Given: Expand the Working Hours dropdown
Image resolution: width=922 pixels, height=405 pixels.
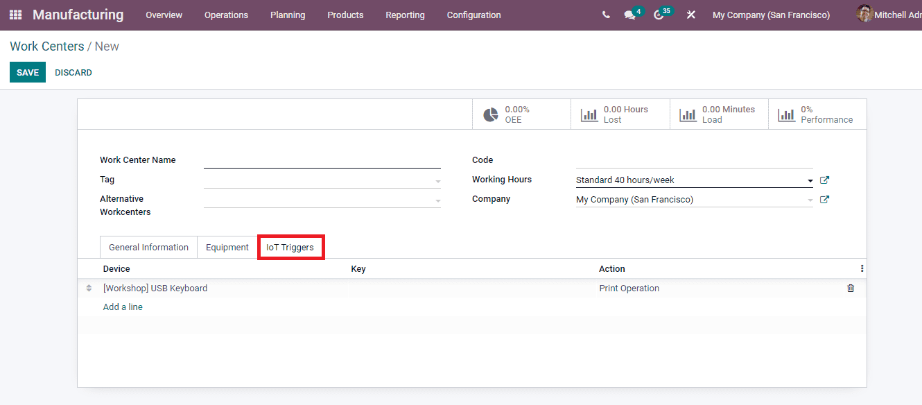Looking at the screenshot, I should click(810, 180).
